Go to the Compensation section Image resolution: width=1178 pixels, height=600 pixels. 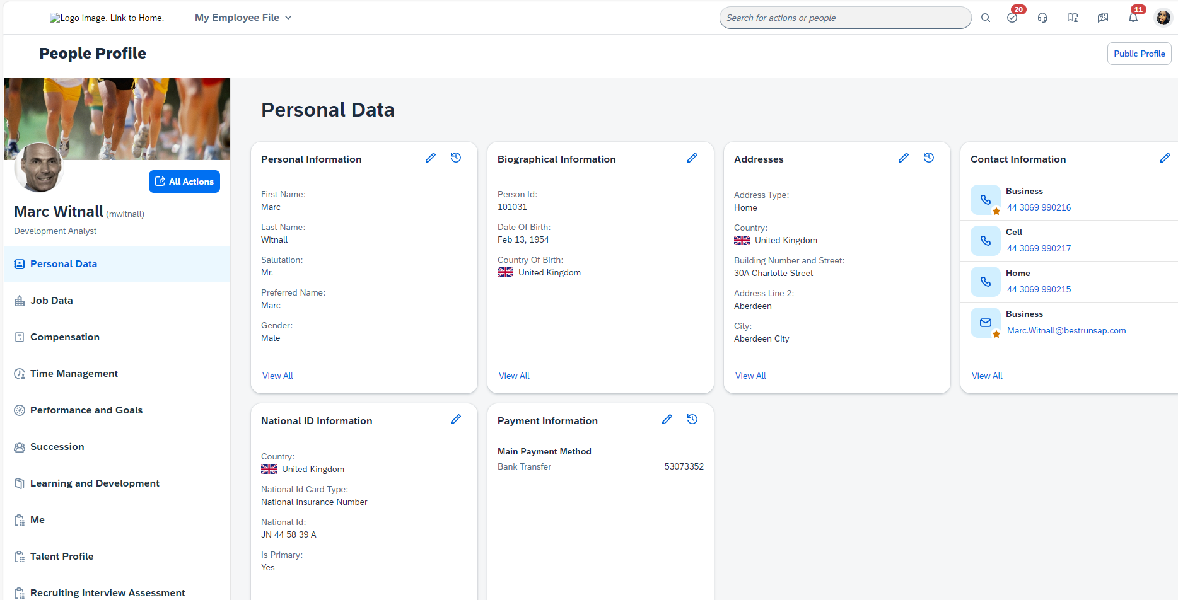(117, 337)
